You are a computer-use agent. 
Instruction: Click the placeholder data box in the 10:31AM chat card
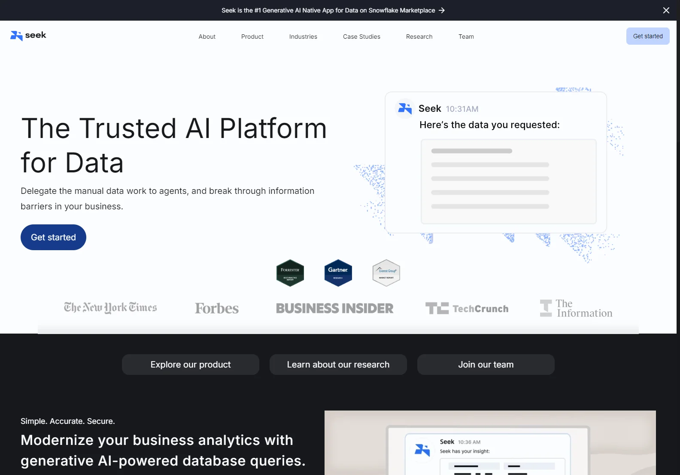[x=509, y=181]
